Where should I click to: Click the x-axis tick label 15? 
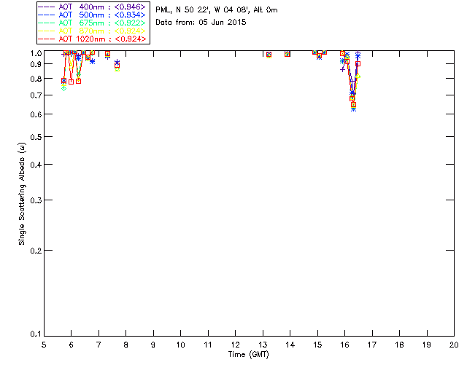pos(317,345)
